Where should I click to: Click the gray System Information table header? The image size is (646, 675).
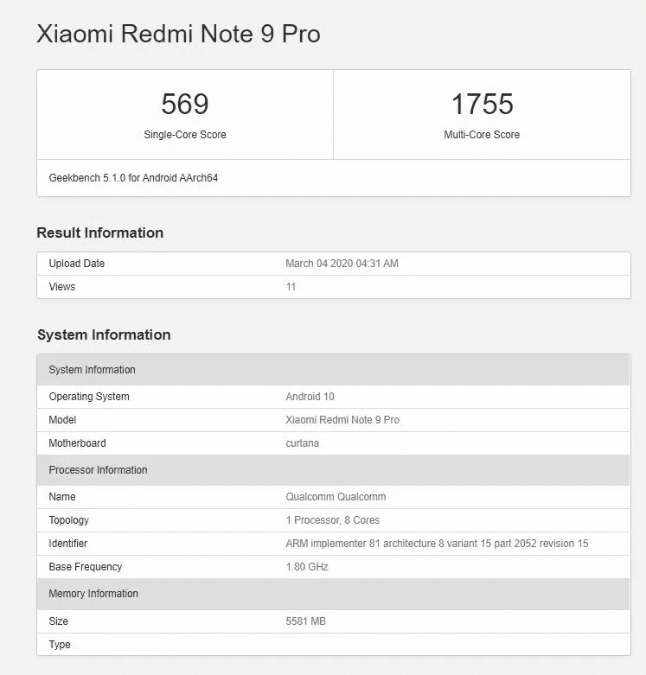(333, 370)
